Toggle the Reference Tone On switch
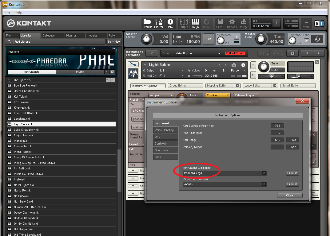Image resolution: width=330 pixels, height=236 pixels. (x=306, y=41)
